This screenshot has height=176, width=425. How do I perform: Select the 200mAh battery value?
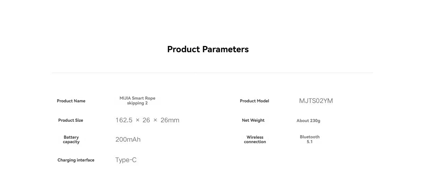[128, 140]
